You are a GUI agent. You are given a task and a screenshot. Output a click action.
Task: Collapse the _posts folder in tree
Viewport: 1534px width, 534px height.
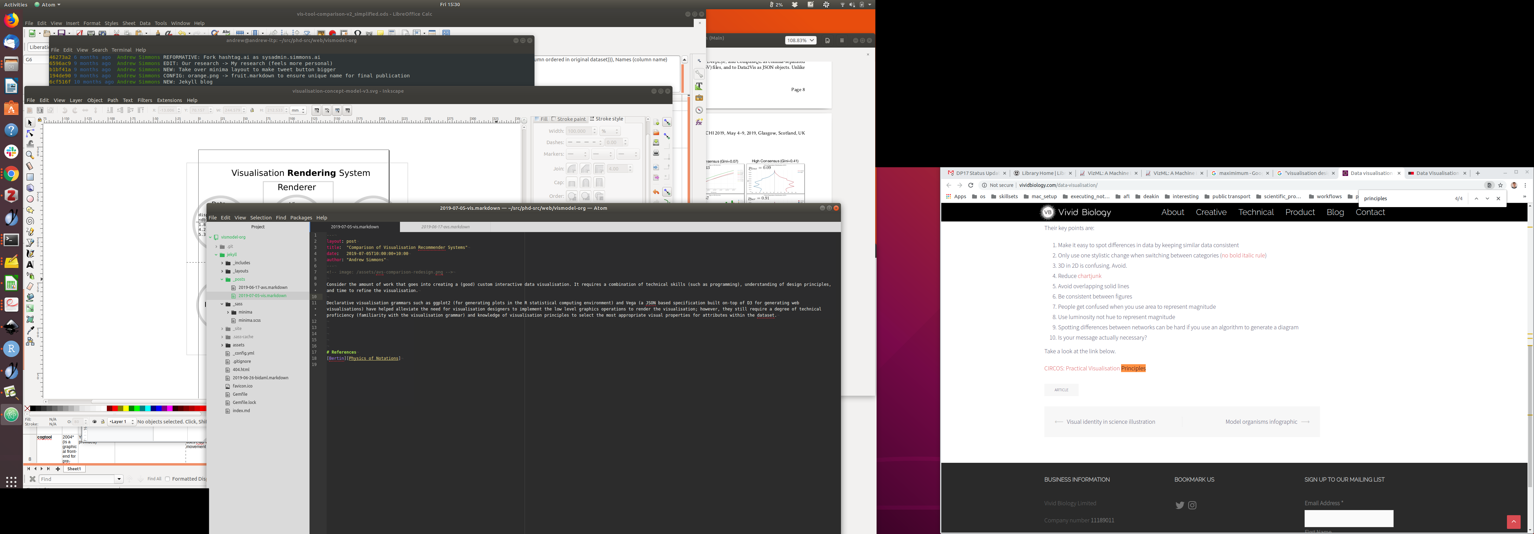tap(222, 279)
